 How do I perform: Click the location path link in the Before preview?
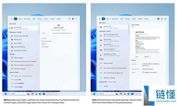[x=62, y=33]
